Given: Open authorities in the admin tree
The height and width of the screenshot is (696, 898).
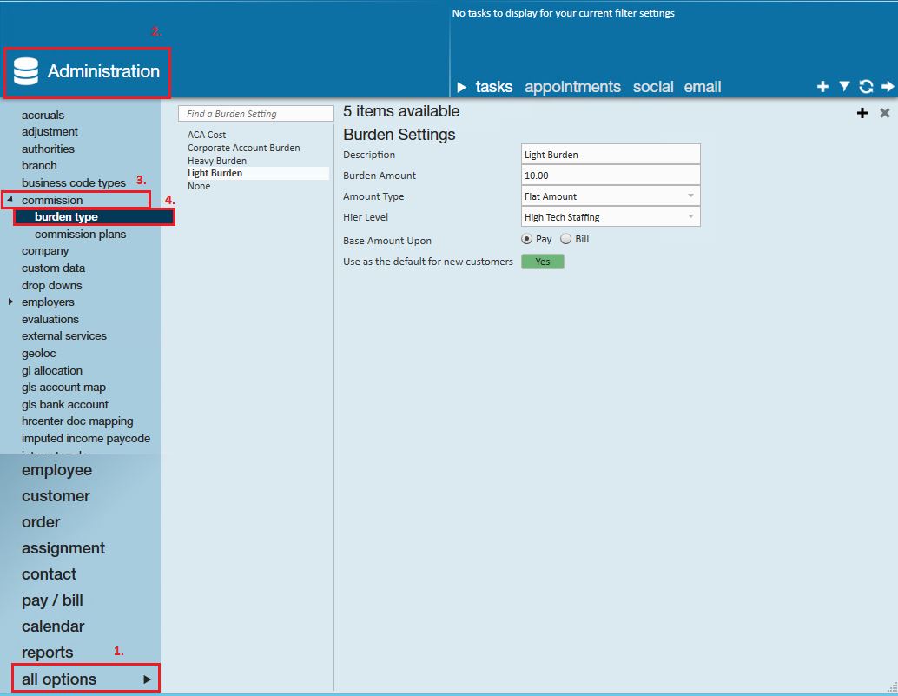Looking at the screenshot, I should (48, 149).
